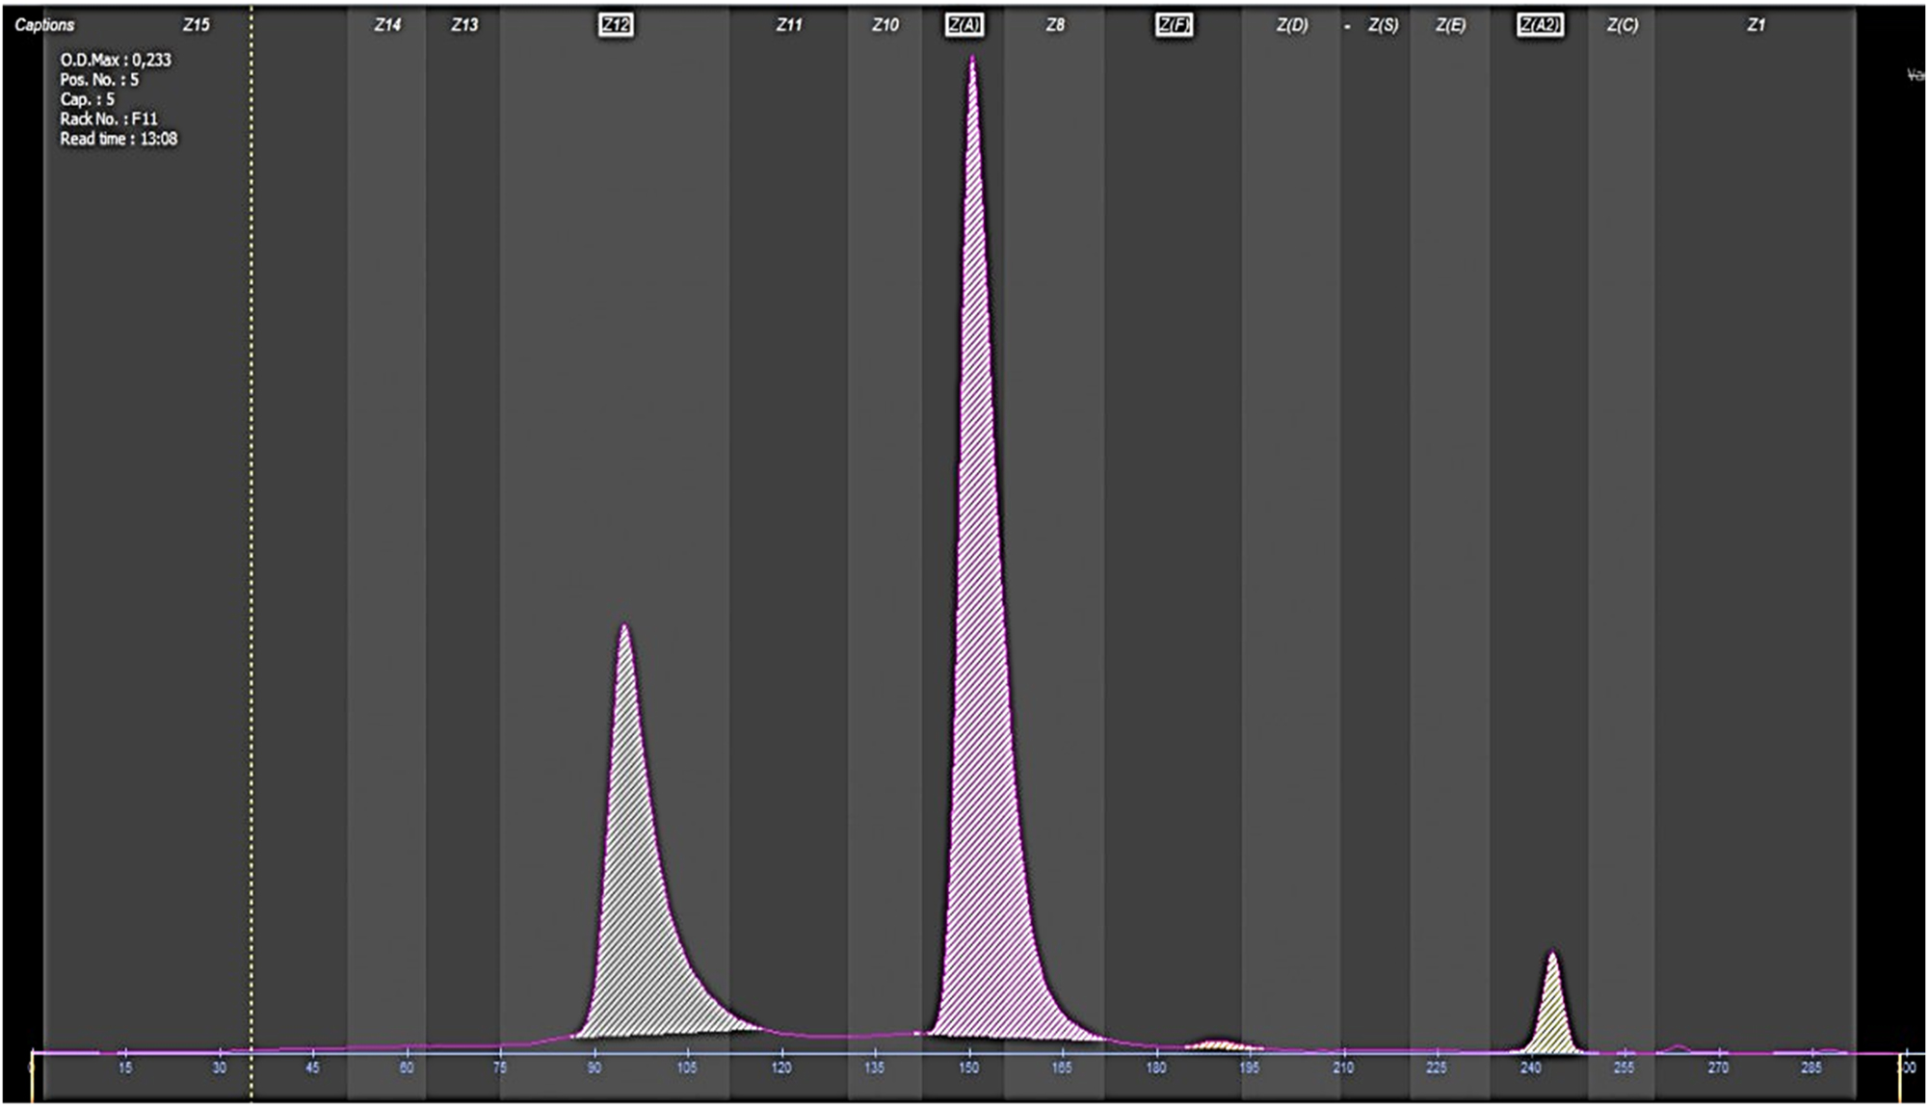Click the tall Hb A peak apex

click(x=972, y=60)
